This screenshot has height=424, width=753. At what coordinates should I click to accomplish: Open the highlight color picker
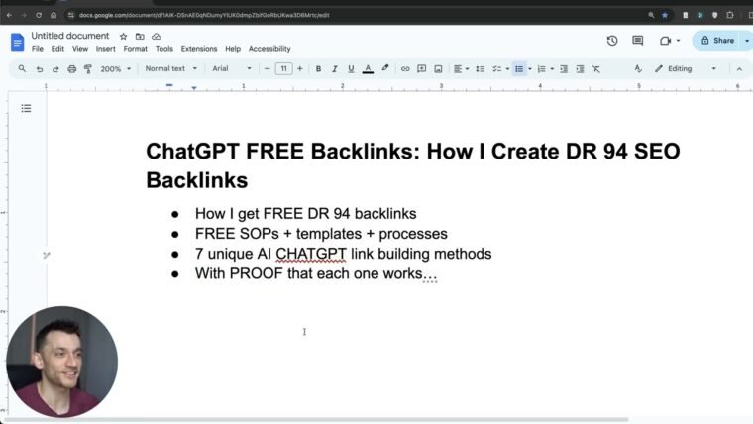pyautogui.click(x=385, y=68)
